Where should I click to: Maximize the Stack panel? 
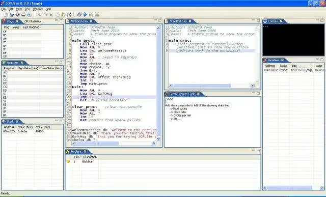click(x=61, y=121)
